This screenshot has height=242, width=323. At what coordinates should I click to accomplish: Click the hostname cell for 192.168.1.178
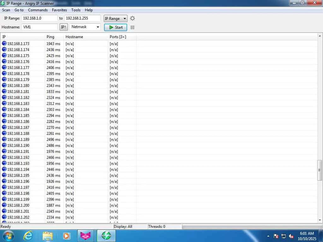click(70, 74)
